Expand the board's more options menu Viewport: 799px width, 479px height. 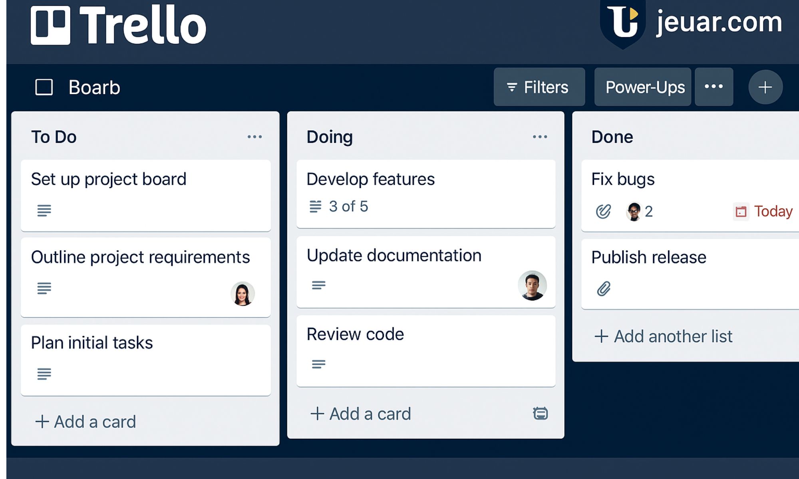714,87
